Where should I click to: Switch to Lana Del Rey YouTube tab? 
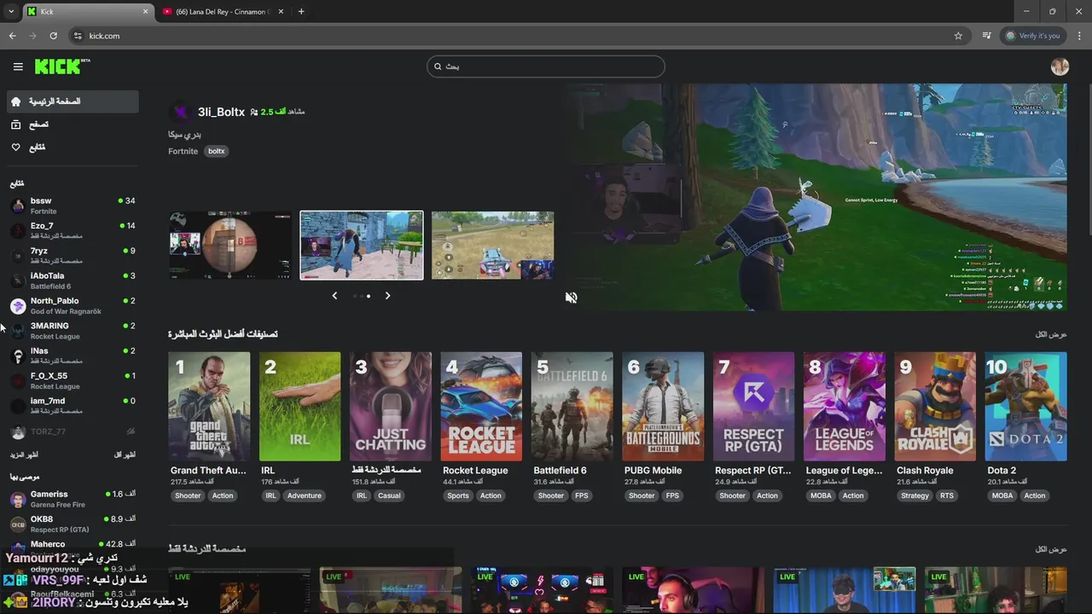point(224,12)
